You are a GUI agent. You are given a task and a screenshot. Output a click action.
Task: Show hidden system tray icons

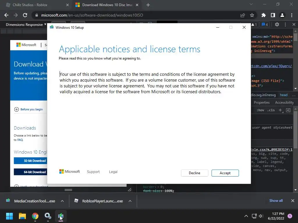[246, 216]
